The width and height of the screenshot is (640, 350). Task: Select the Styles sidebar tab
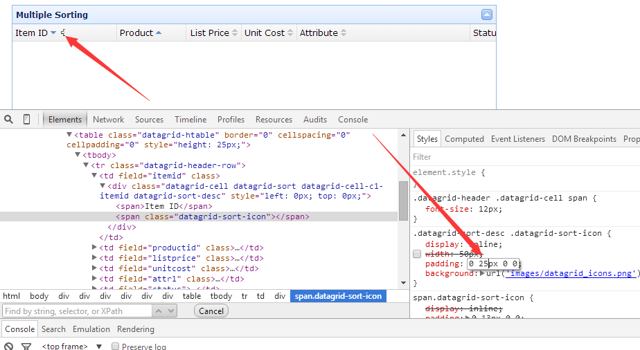coord(427,139)
